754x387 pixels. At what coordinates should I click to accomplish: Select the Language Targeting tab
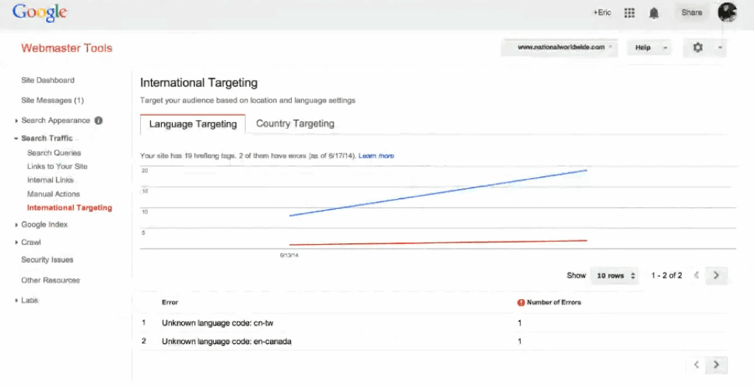193,124
